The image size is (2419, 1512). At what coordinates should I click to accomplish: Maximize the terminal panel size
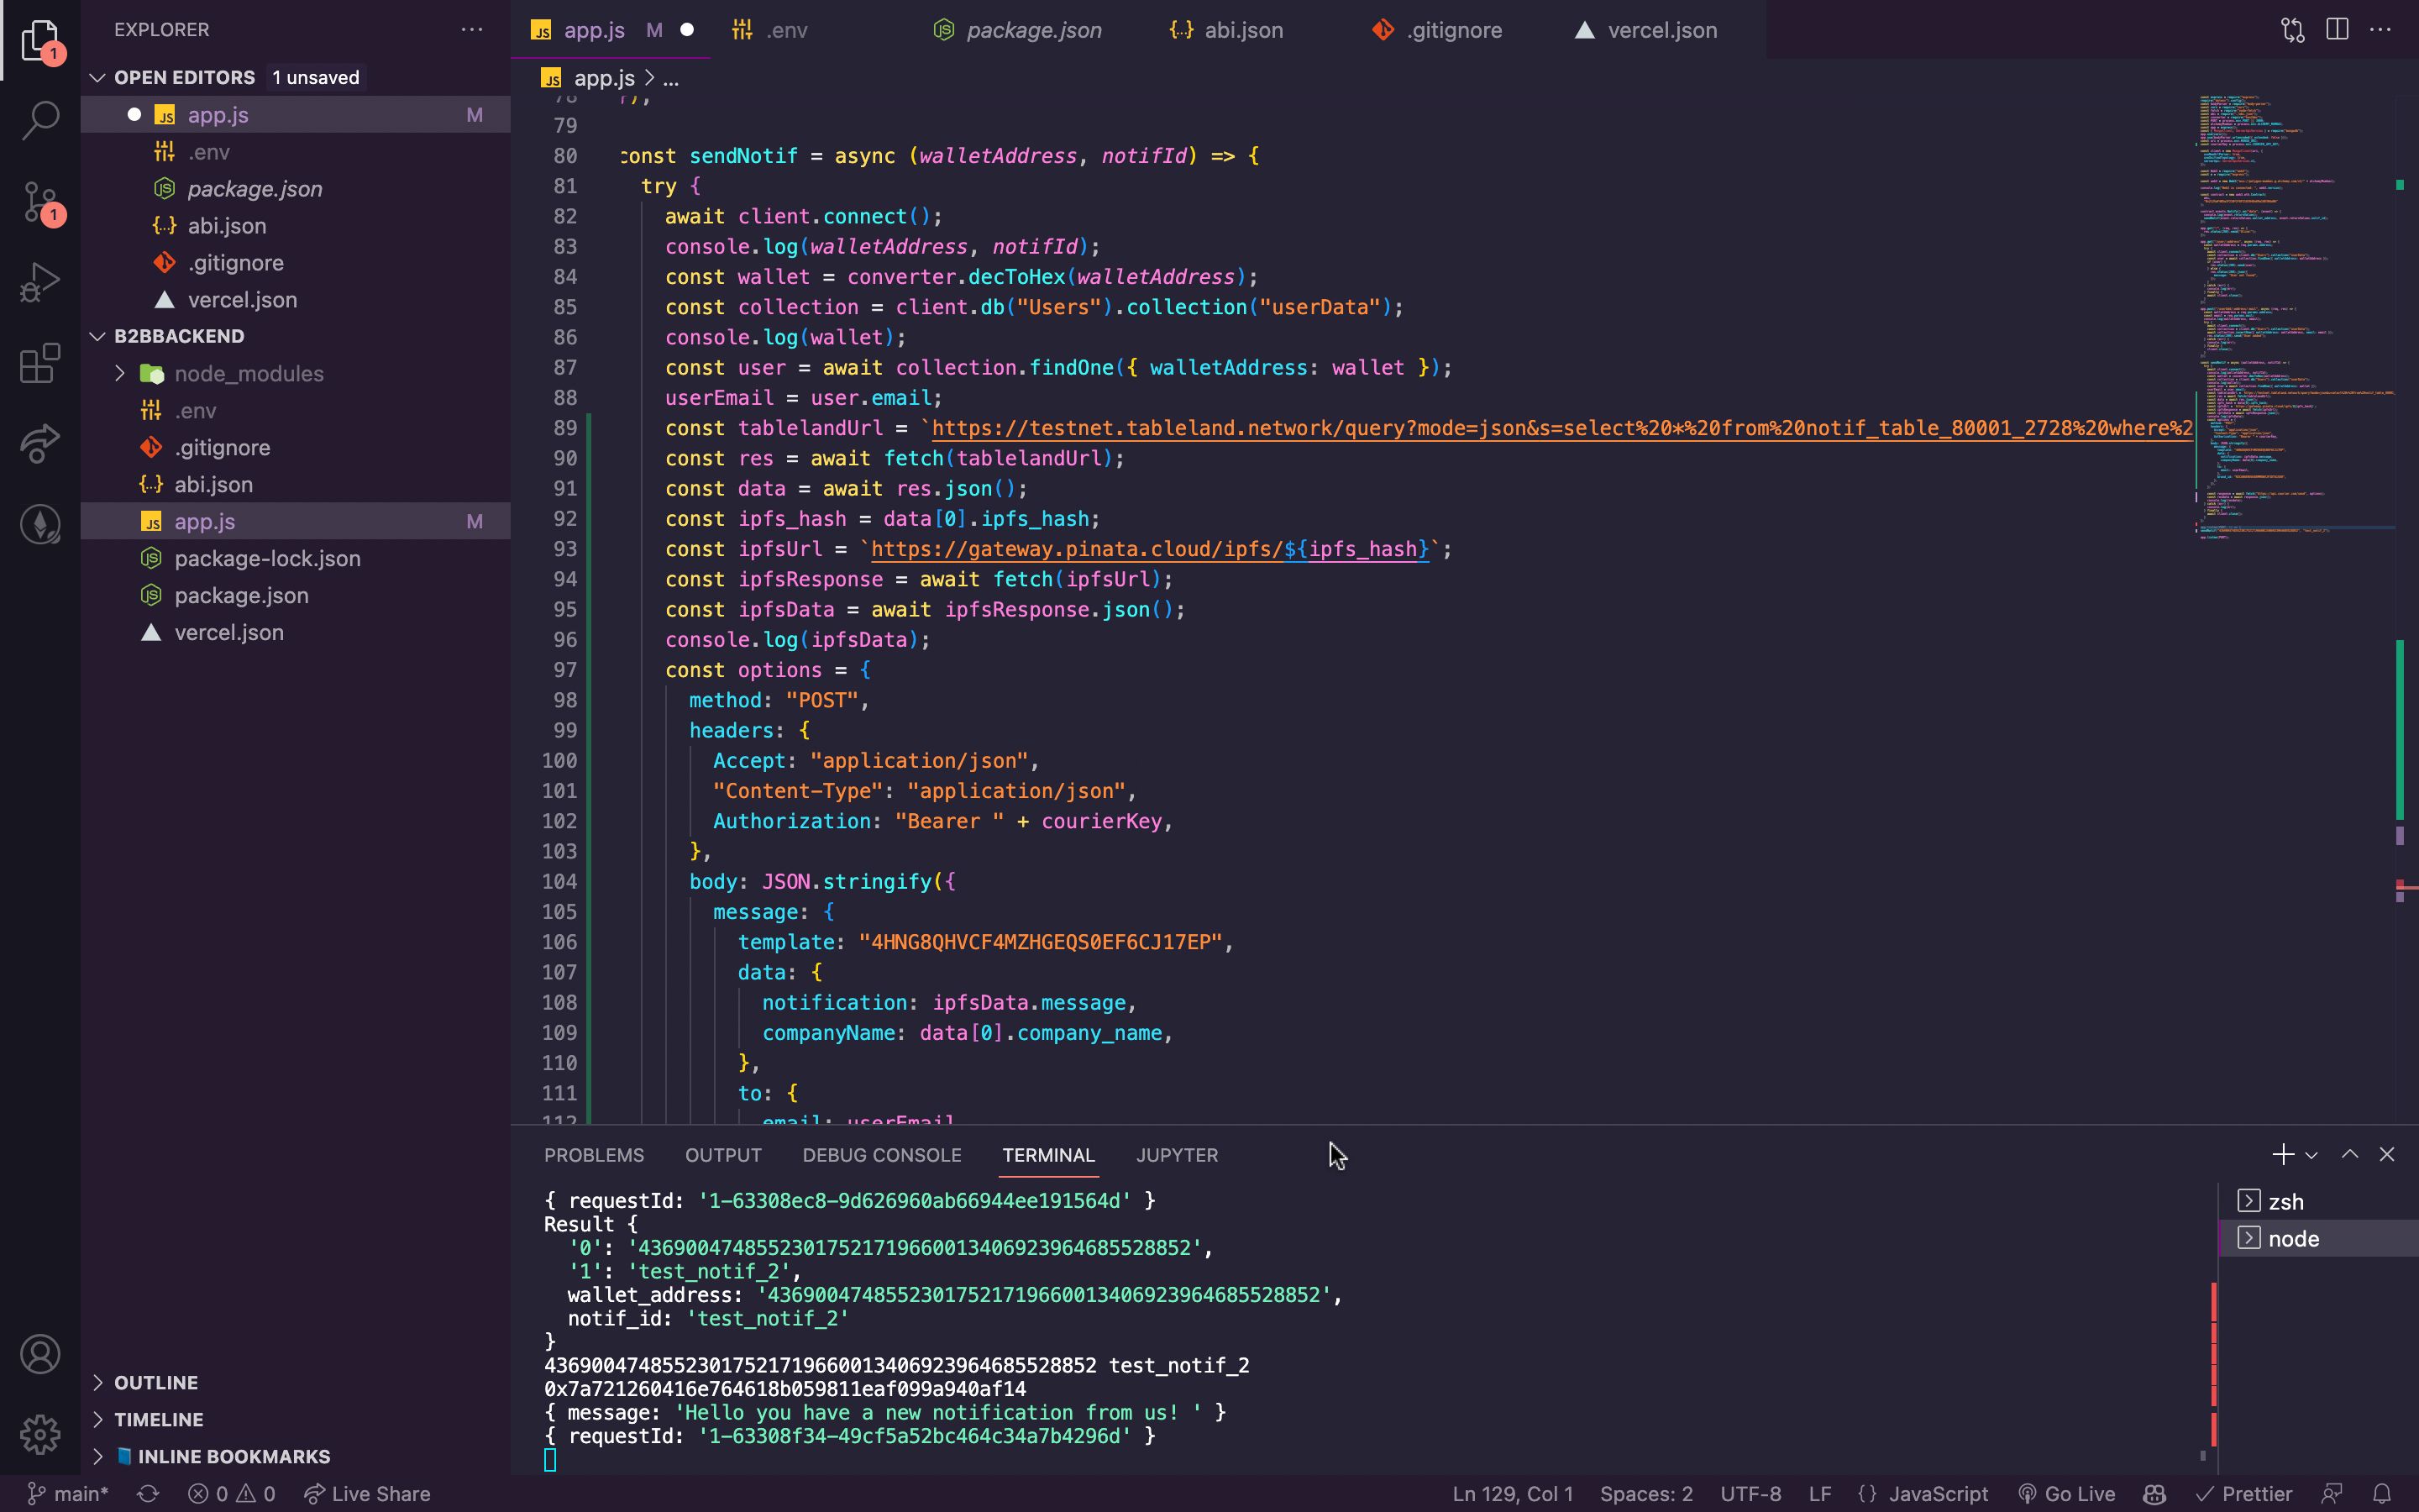(2350, 1155)
